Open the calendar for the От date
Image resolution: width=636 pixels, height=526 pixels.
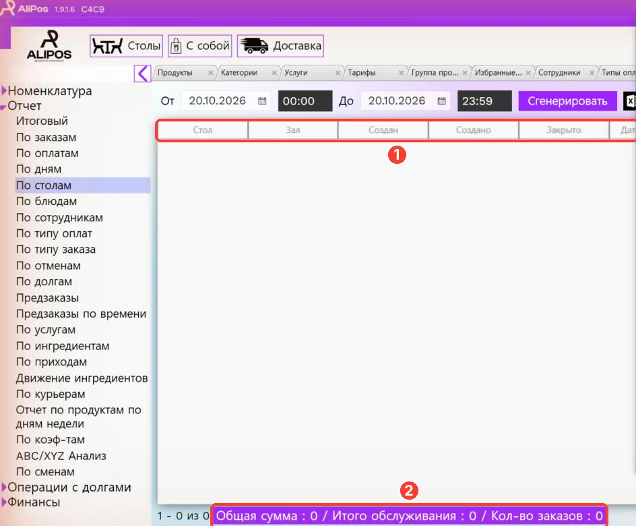263,101
